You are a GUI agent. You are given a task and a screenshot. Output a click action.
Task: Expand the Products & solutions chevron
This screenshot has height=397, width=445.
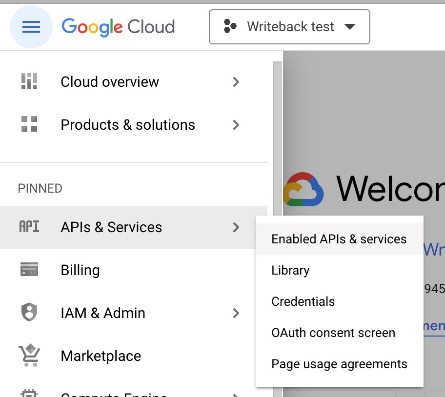[236, 125]
